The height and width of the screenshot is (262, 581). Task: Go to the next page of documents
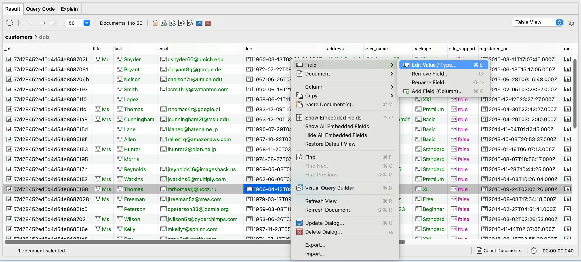42,23
